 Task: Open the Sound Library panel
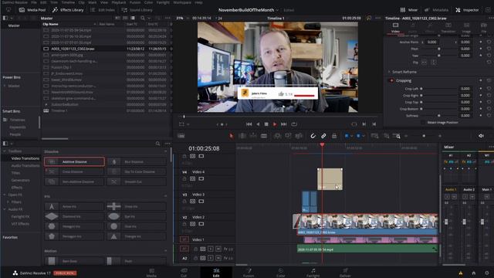(137, 10)
